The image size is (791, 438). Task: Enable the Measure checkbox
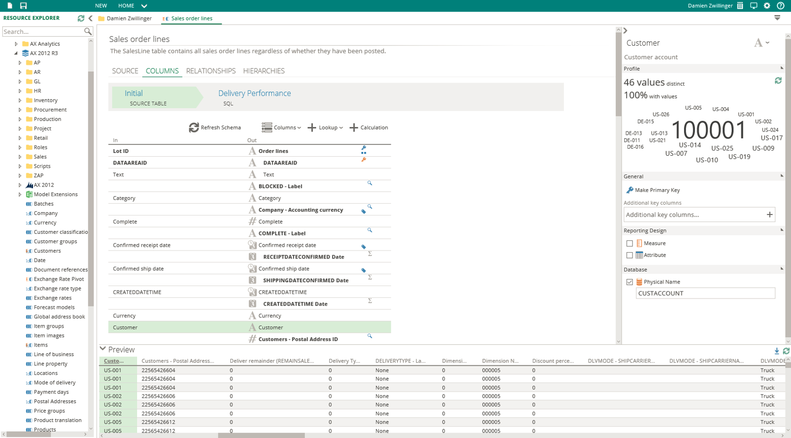pyautogui.click(x=630, y=244)
